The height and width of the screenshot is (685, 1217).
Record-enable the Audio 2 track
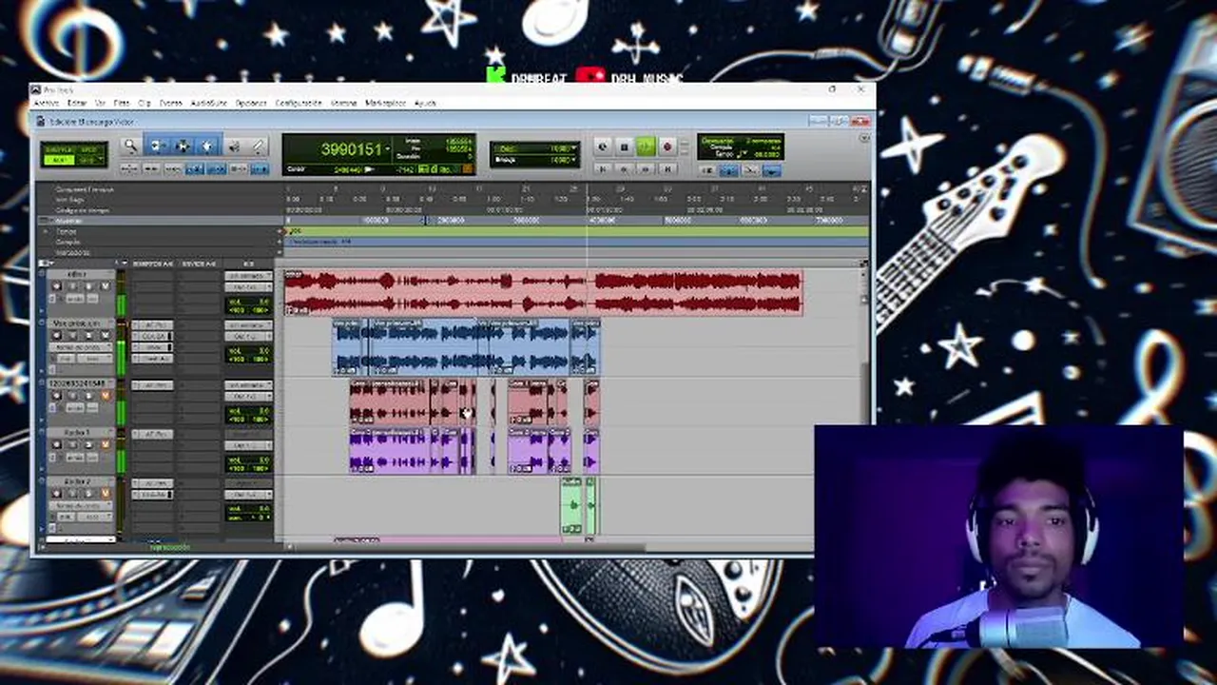pos(56,494)
